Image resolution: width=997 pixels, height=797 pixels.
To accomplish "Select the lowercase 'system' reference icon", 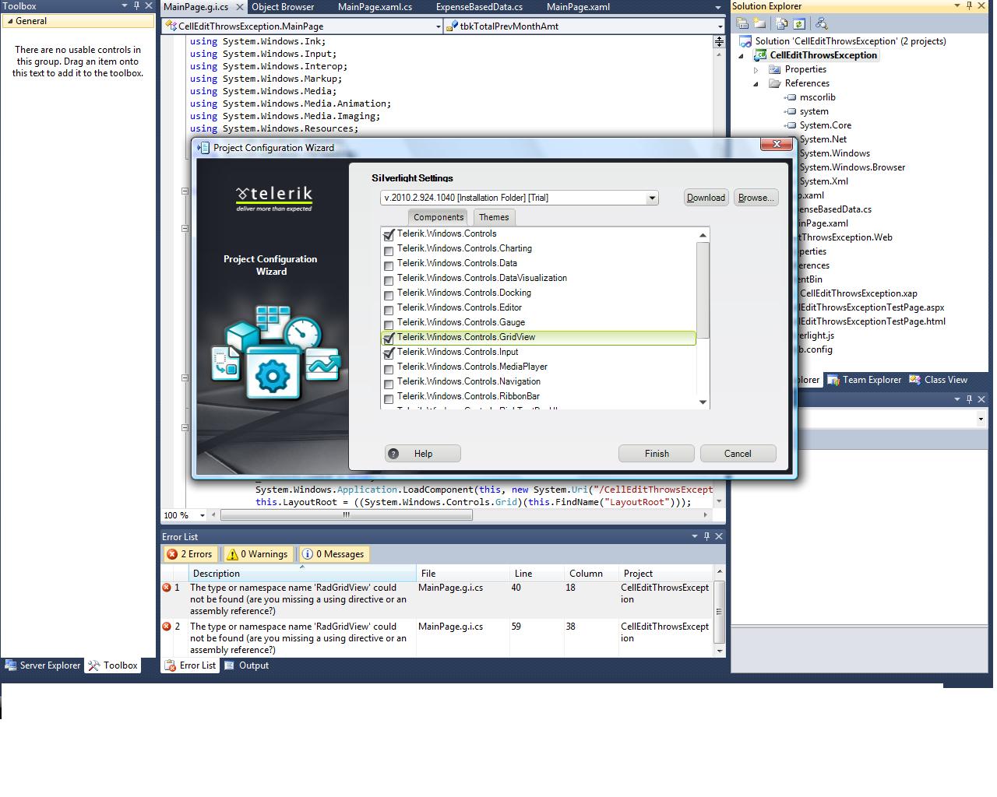I will tap(790, 111).
